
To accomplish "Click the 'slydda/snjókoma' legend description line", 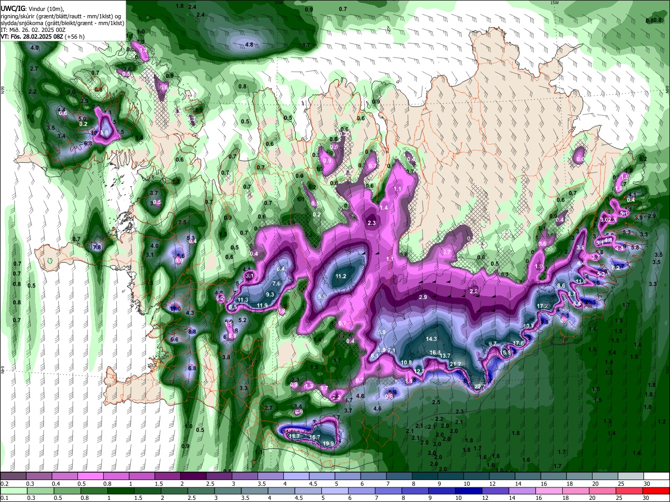I will tap(62, 23).
